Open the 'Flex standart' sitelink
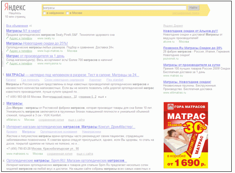 [115, 80]
